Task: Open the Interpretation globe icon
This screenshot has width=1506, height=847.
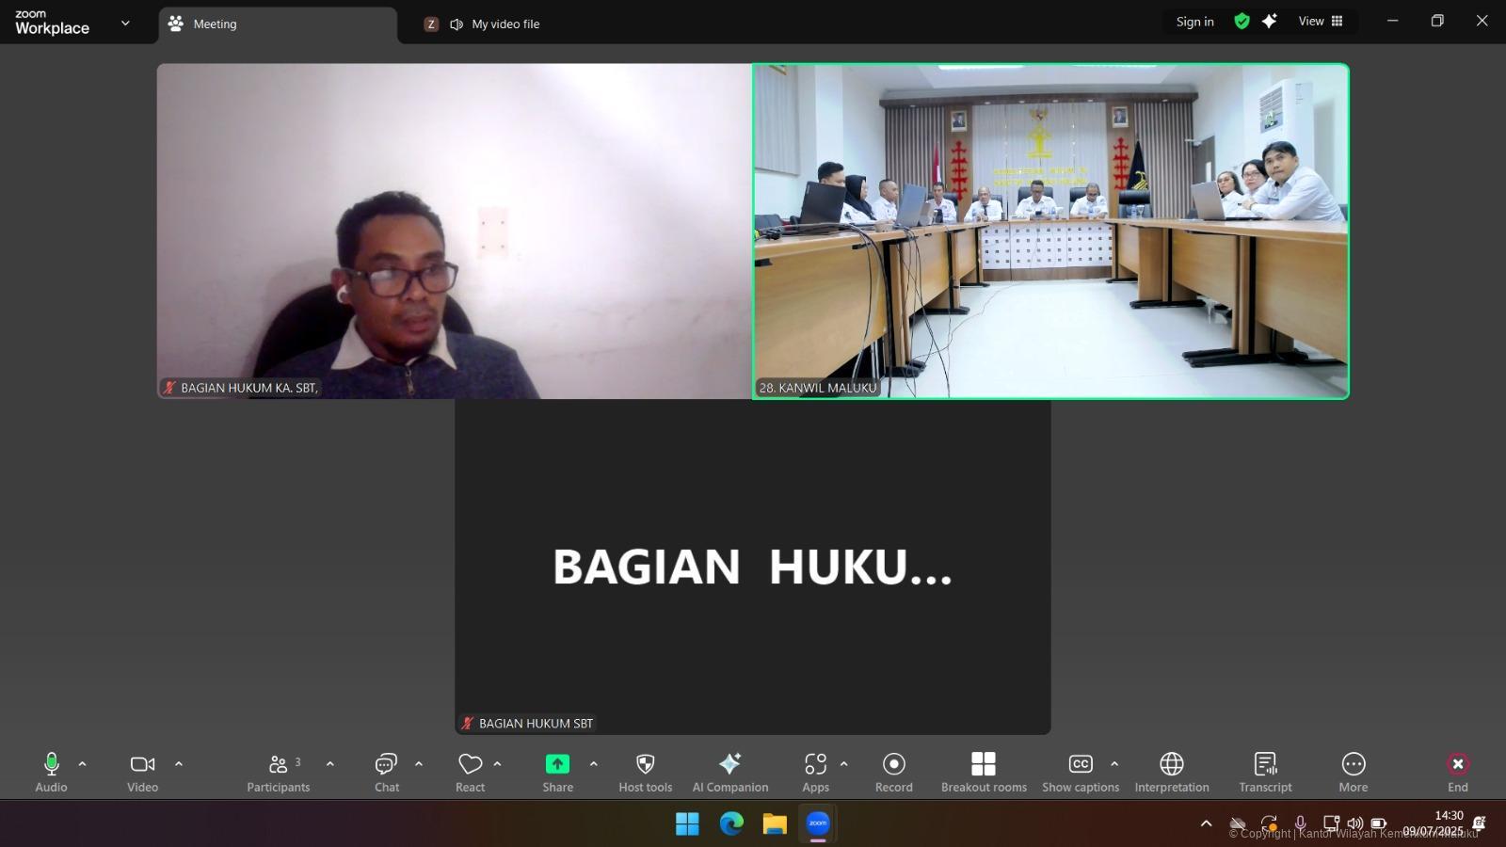Action: 1171,764
